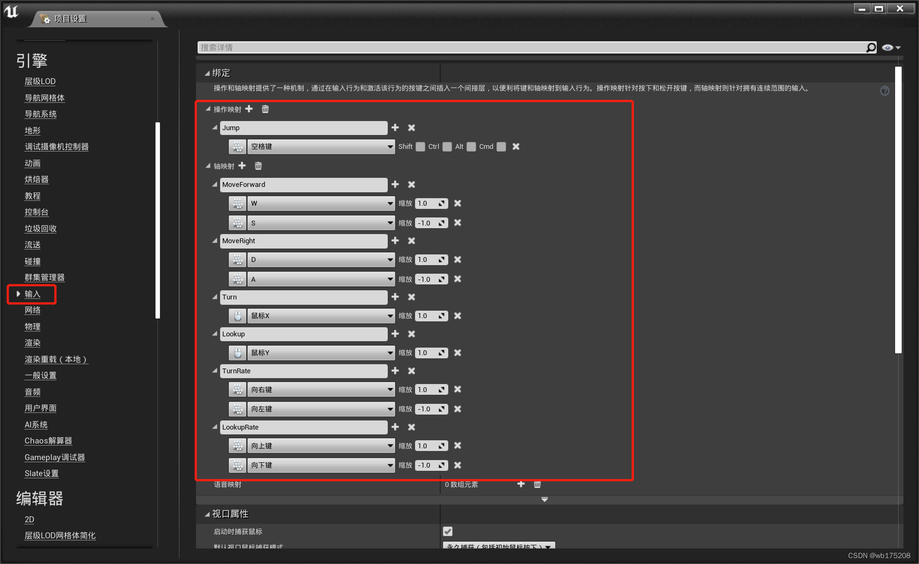This screenshot has height=564, width=919.
Task: Click the keyboard icon beside Jump's 空格键 binding
Action: coord(237,146)
